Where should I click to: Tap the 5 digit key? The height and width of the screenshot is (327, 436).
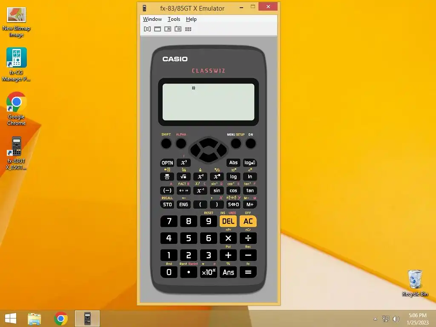coord(189,238)
